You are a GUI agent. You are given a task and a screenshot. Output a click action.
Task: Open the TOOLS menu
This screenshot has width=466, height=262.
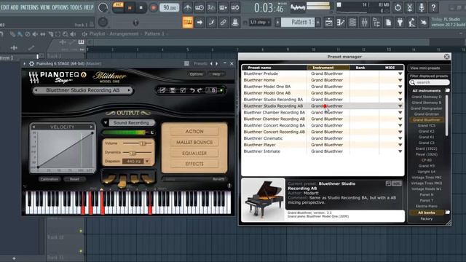point(76,7)
